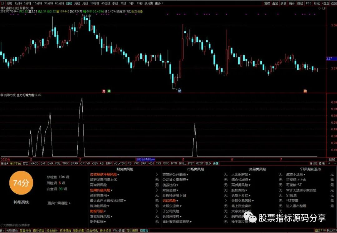337x233 pixels.
Task: Open 指标平台 tab
Action: click(x=15, y=164)
